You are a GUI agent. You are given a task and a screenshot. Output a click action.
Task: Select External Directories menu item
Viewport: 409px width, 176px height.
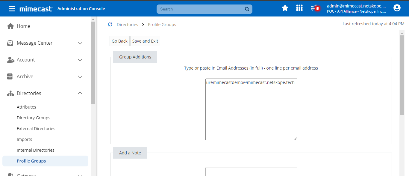click(x=36, y=129)
